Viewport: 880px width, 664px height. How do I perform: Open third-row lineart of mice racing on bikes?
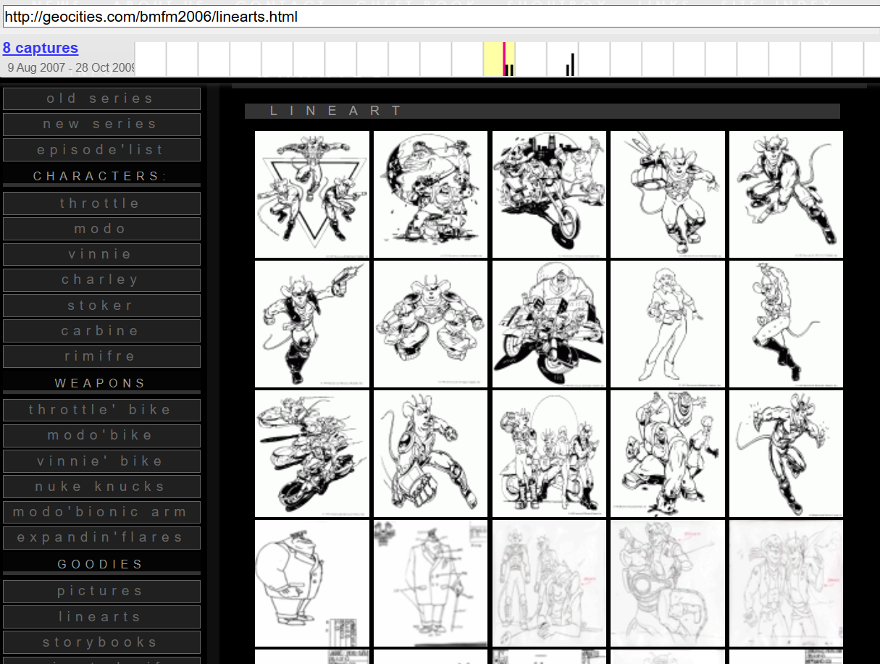(x=312, y=454)
